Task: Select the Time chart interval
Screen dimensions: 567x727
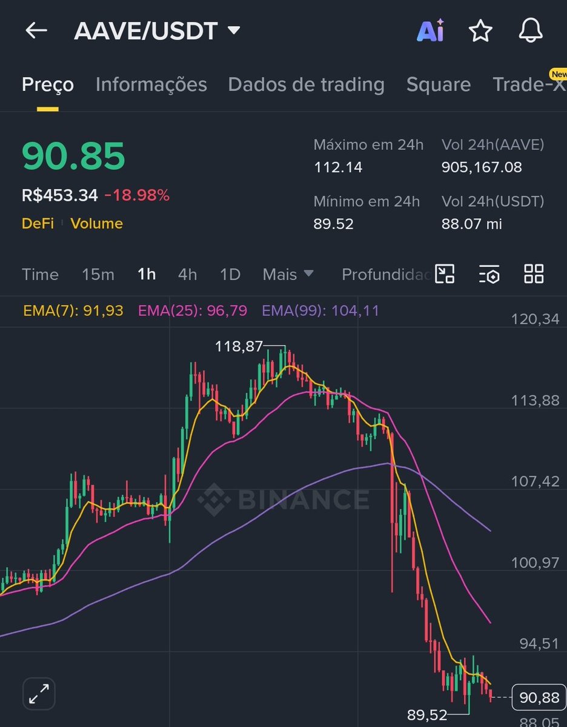Action: 41,275
